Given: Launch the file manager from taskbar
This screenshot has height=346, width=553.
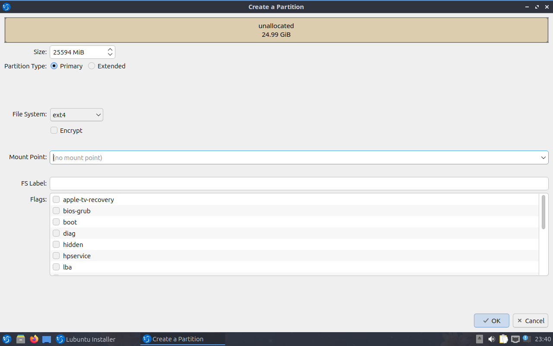Looking at the screenshot, I should click(20, 339).
